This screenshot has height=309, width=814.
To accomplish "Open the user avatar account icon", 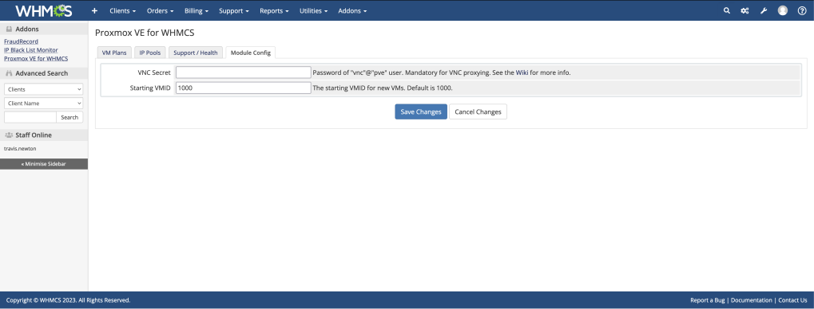I will tap(782, 10).
